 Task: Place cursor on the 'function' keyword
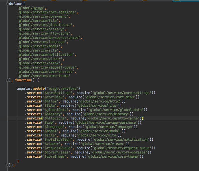coord(24,80)
